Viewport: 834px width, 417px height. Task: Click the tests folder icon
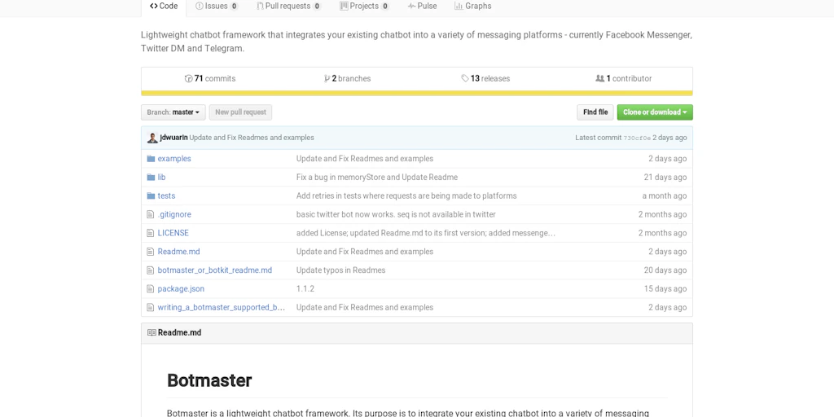(x=151, y=195)
